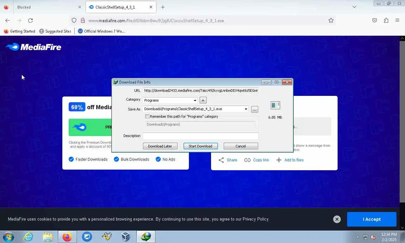
Task: Click the I Accept cookies button
Action: [372, 219]
